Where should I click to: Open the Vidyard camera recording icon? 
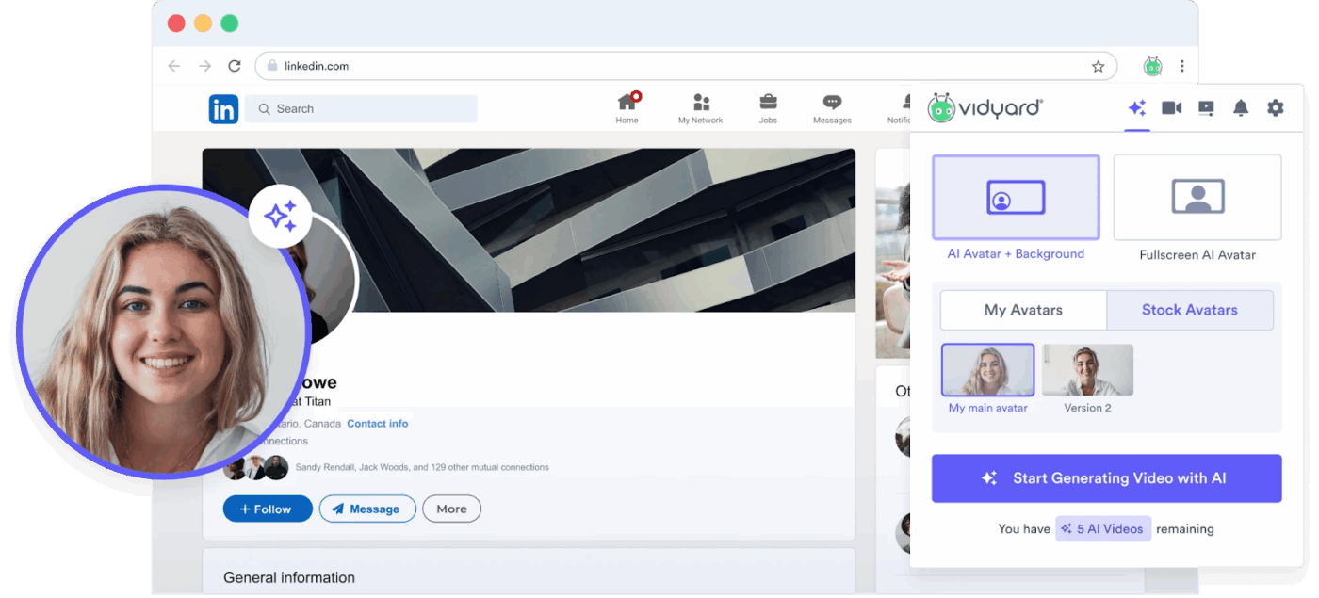(x=1171, y=107)
